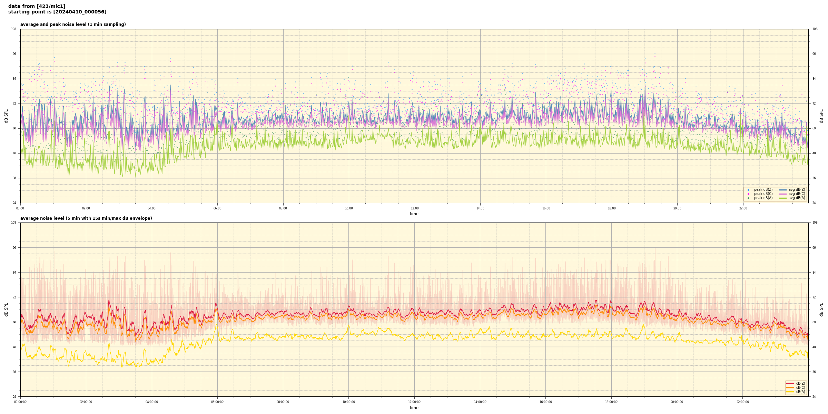
Task: Click the 'data from [423/mic1]' header text
Action: pyautogui.click(x=37, y=6)
